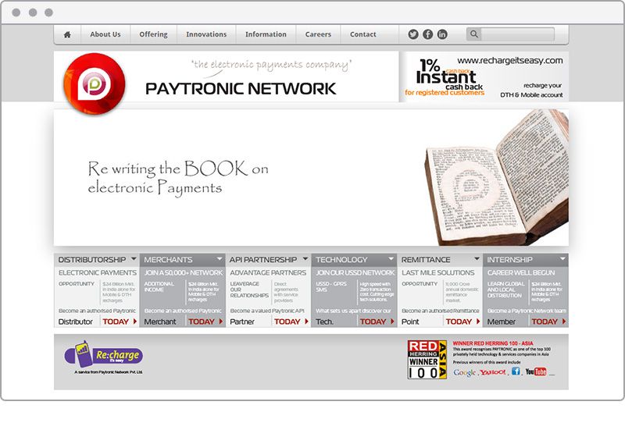This screenshot has height=437, width=625.
Task: Click the Google logo in award section
Action: click(x=464, y=372)
